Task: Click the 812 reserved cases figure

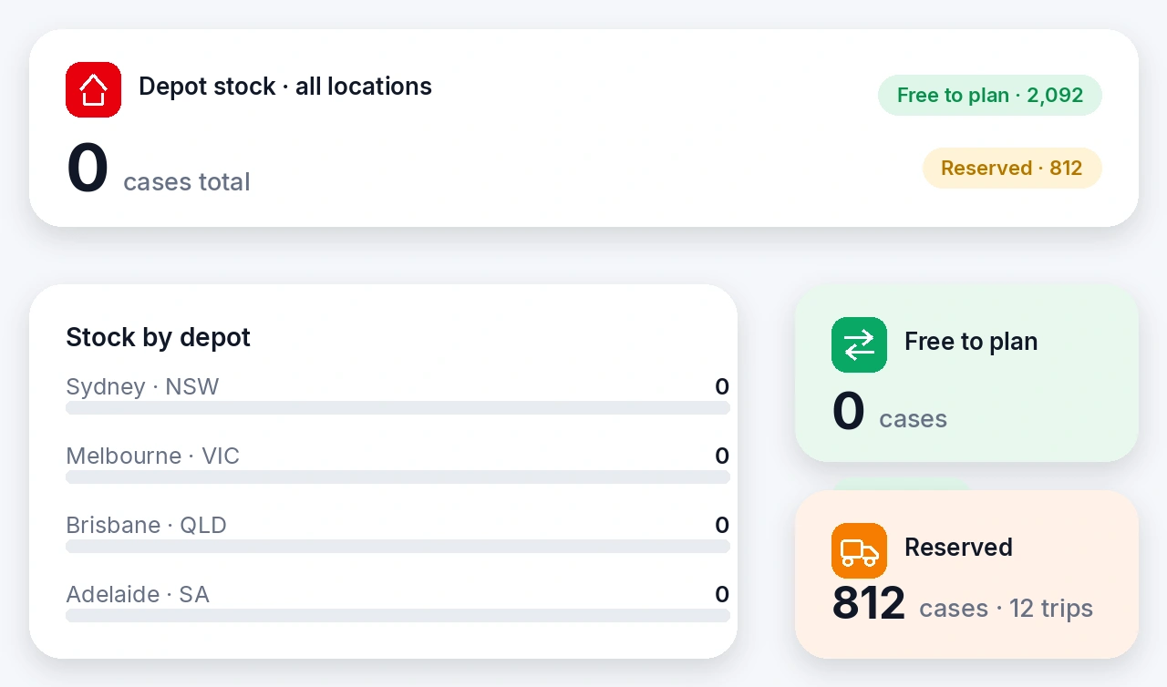Action: click(869, 603)
